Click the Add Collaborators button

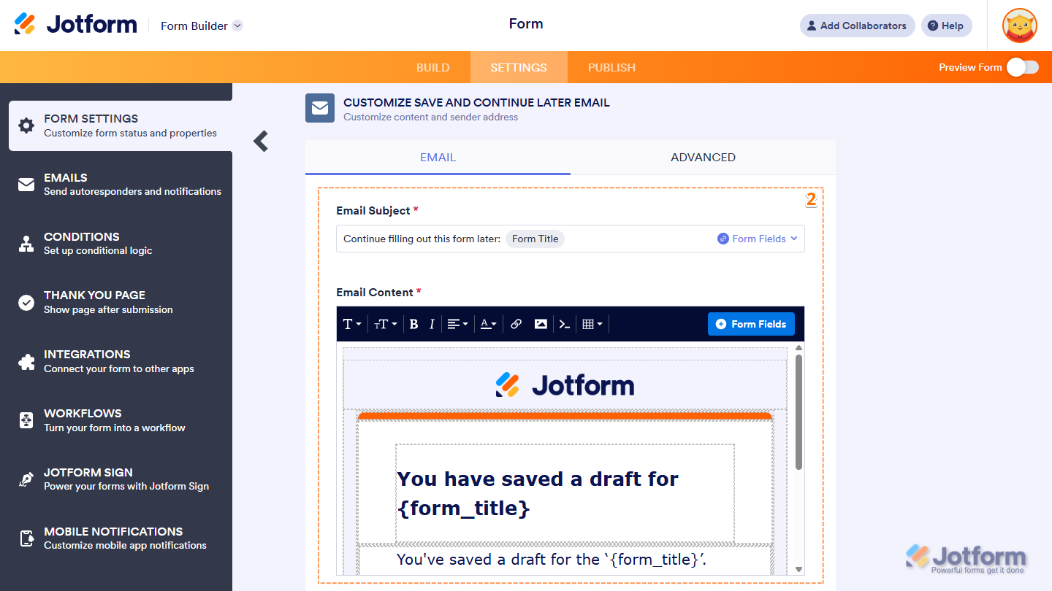point(857,26)
